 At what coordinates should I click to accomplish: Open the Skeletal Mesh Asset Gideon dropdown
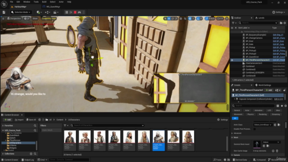pyautogui.click(x=271, y=142)
